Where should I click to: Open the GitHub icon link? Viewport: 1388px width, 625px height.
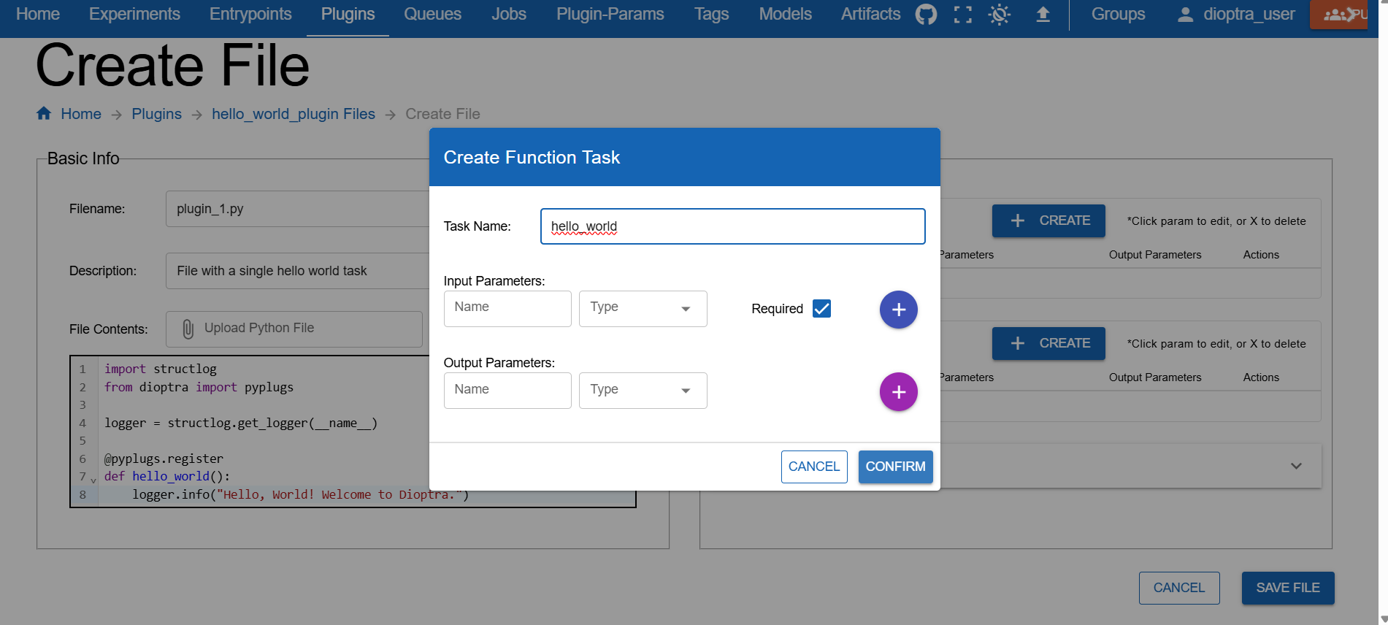click(x=926, y=15)
